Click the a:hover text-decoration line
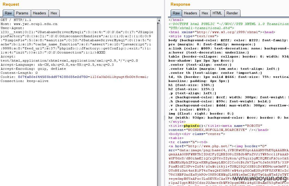 209,52
